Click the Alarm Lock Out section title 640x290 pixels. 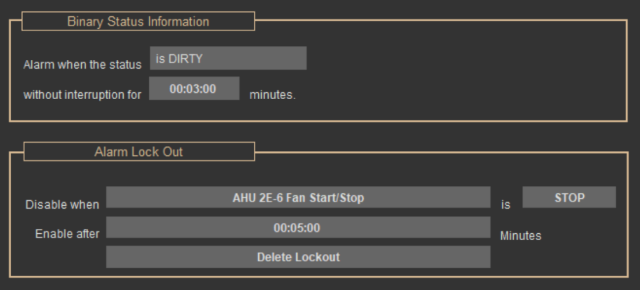(138, 152)
